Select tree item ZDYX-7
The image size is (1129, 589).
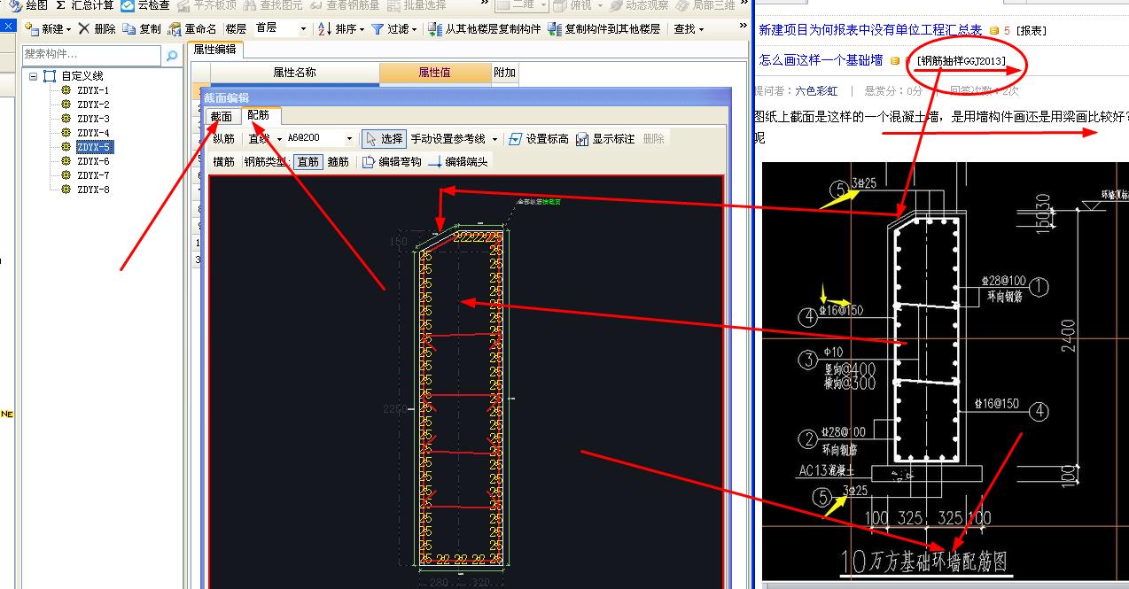coord(93,175)
